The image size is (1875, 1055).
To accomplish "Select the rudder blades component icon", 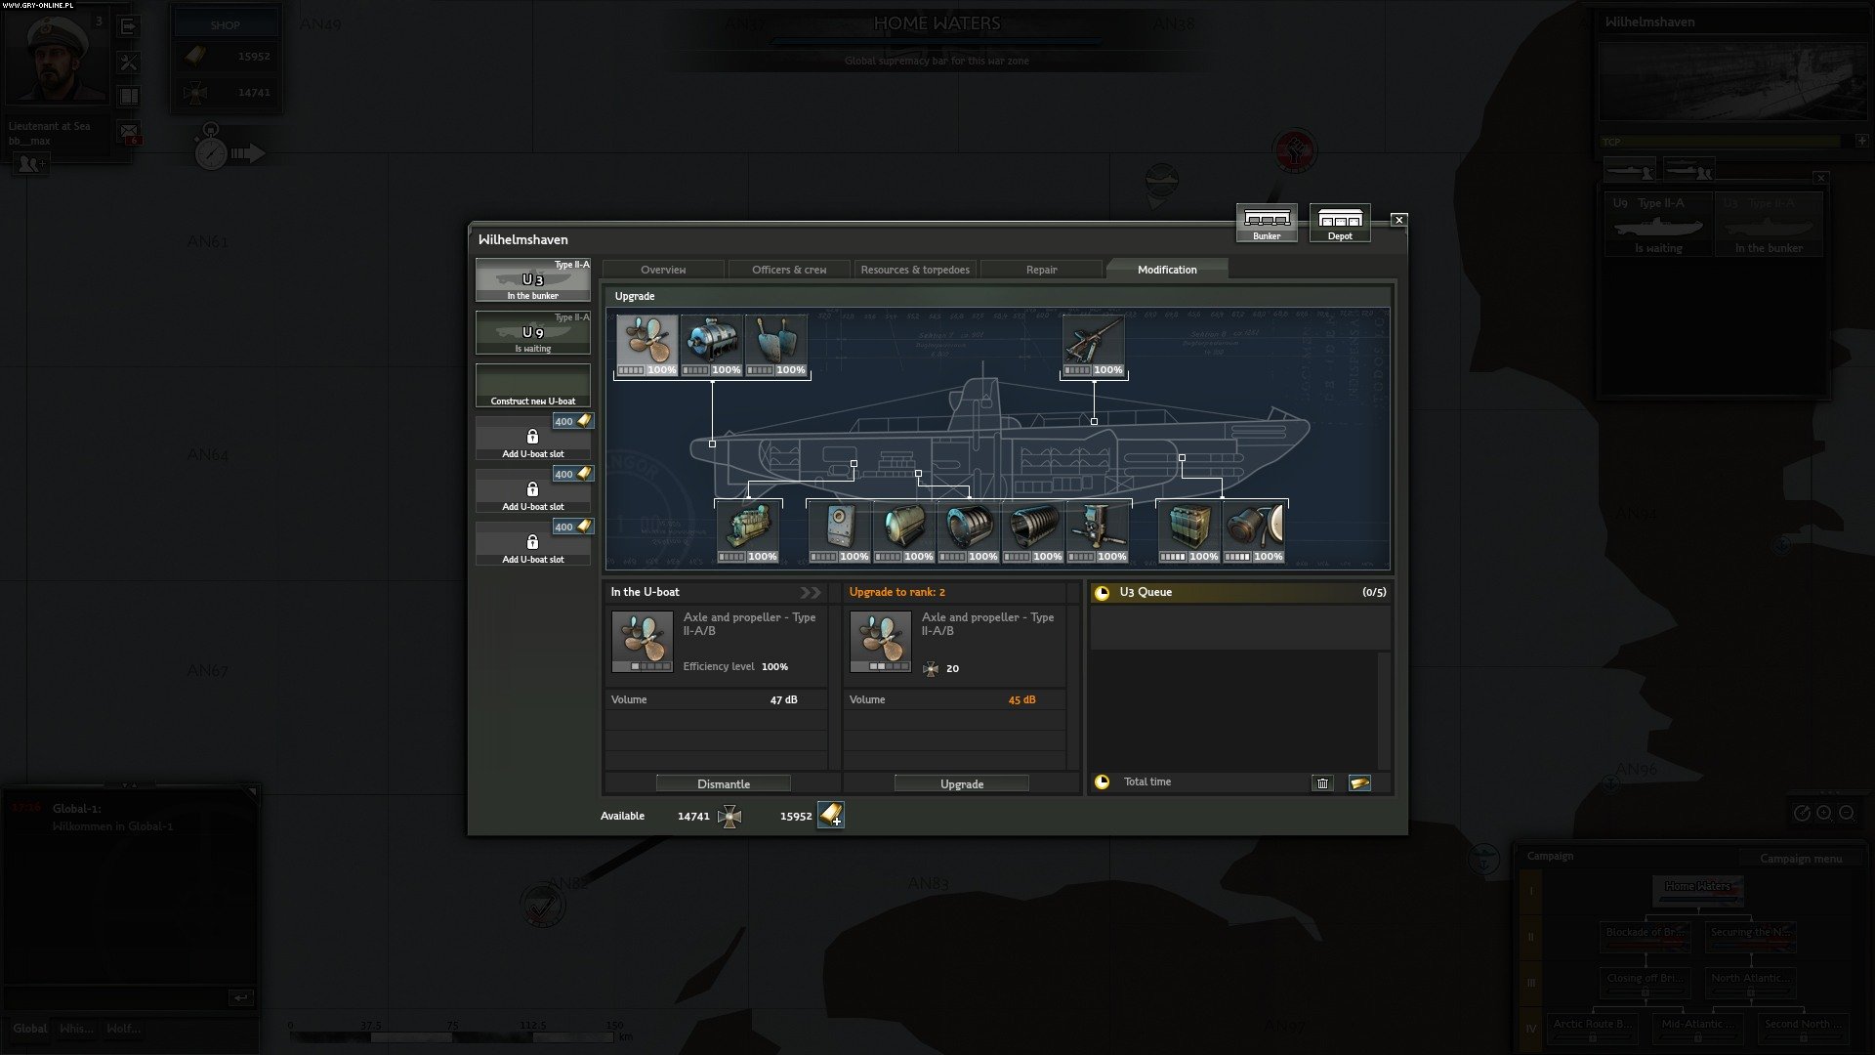I will (x=775, y=345).
